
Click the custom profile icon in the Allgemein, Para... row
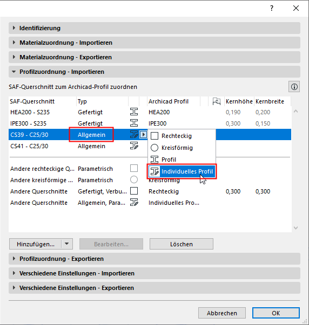point(134,202)
